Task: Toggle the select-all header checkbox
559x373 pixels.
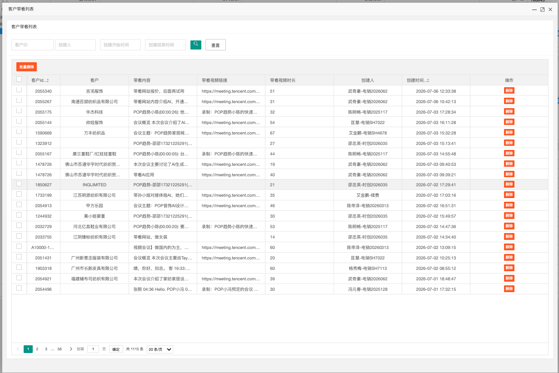Action: (19, 79)
